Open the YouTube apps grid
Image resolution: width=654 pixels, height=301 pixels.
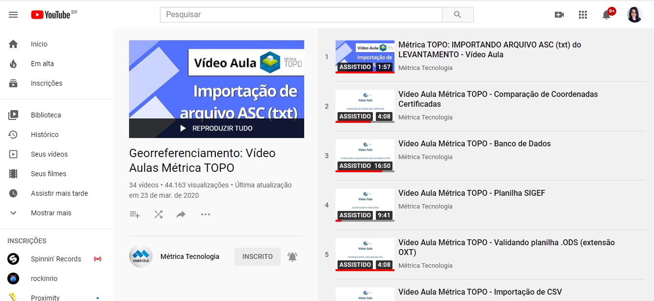[x=583, y=15]
